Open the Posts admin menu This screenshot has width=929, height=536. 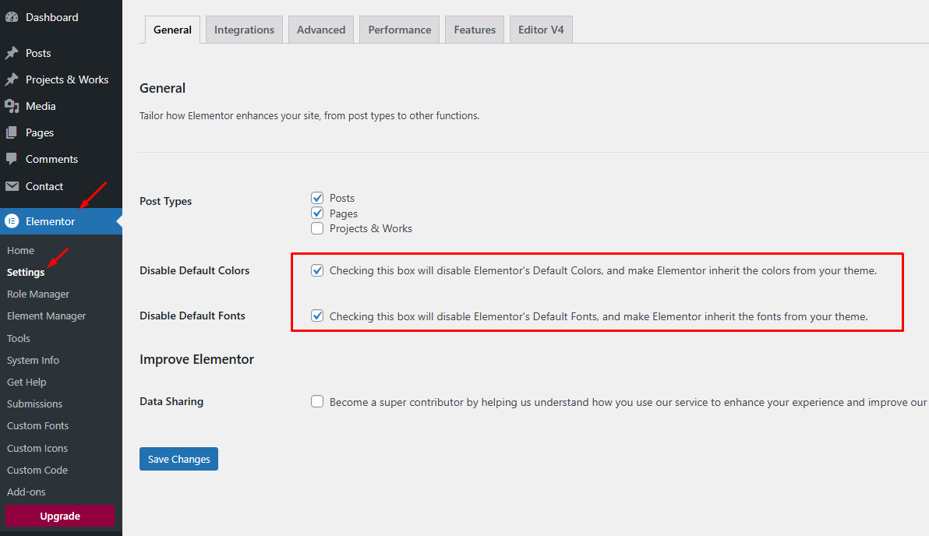tap(61, 53)
